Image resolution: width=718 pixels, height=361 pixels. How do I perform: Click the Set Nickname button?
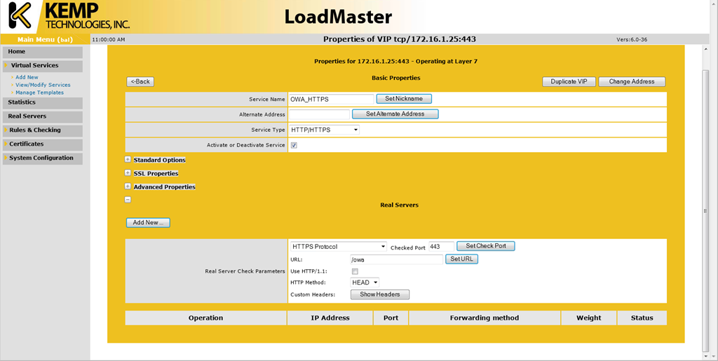click(x=404, y=99)
